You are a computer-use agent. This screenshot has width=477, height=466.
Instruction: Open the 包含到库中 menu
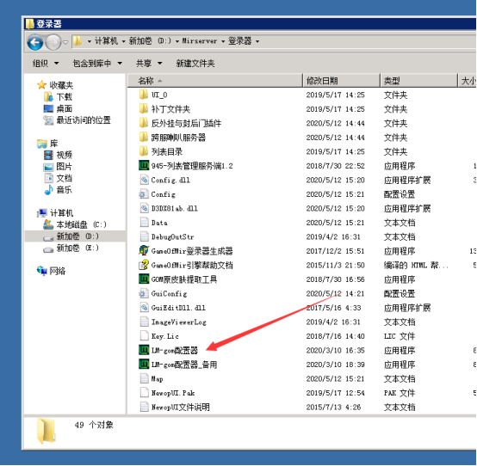[97, 63]
